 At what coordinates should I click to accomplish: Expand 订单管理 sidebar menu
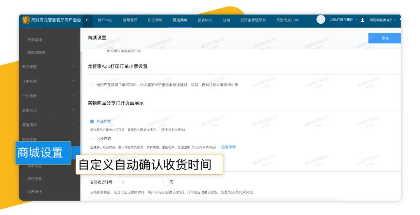(49, 81)
